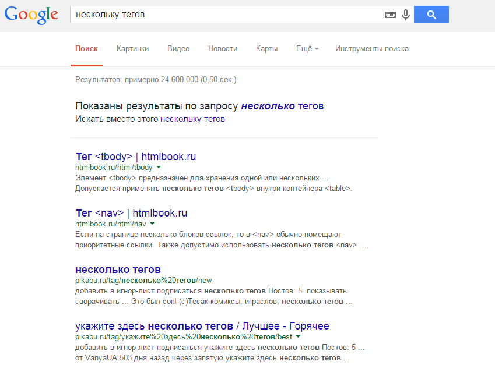
Task: Open arrow next to htmlbook.ru/html/nav URL
Action: (152, 224)
